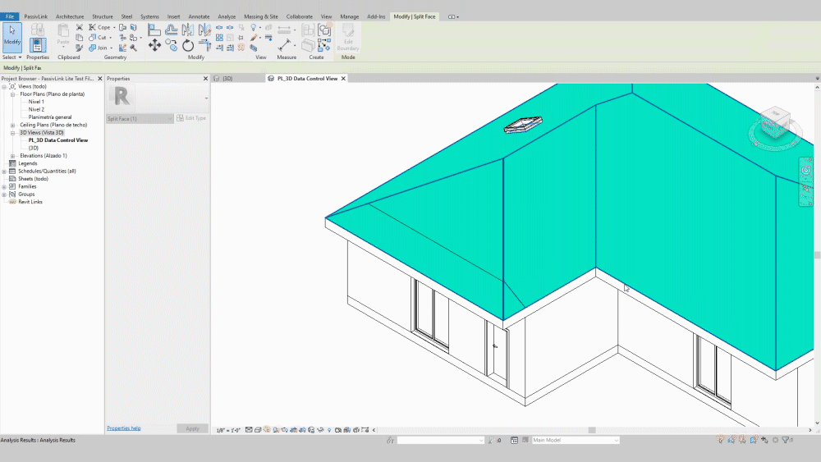This screenshot has width=821, height=462.
Task: Toggle Reveal Hidden Elements lightbulb
Action: tap(329, 430)
